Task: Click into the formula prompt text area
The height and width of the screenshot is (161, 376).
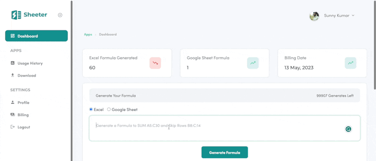Action: point(225,128)
